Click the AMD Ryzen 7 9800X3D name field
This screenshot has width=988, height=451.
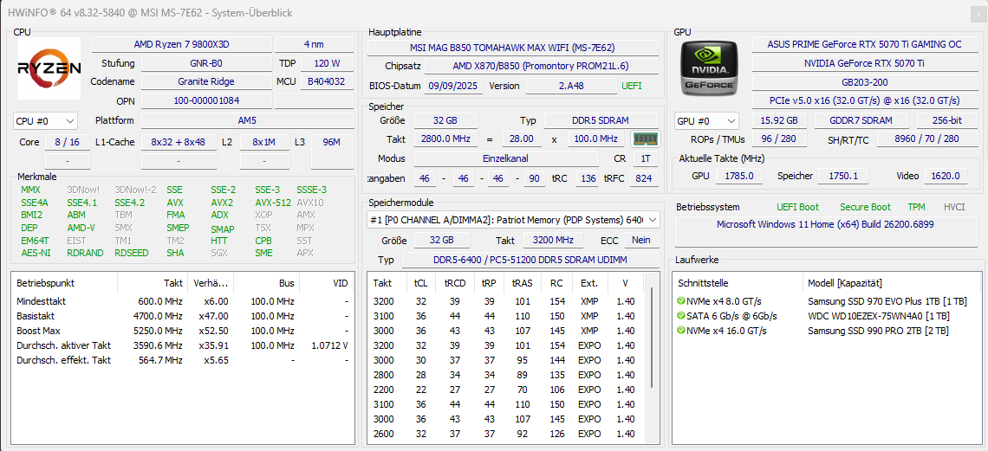[181, 44]
